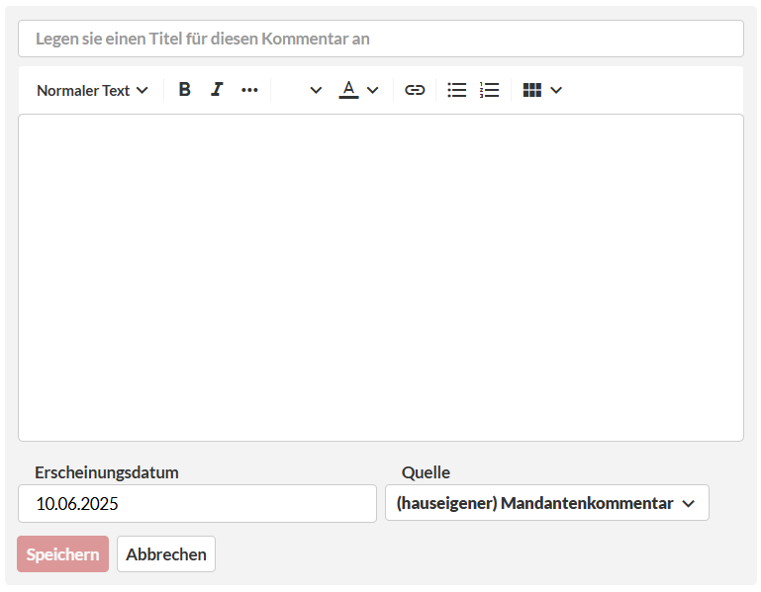Click the Erscheinungsdatum label
Screen dimensions: 761x592
[x=107, y=472]
